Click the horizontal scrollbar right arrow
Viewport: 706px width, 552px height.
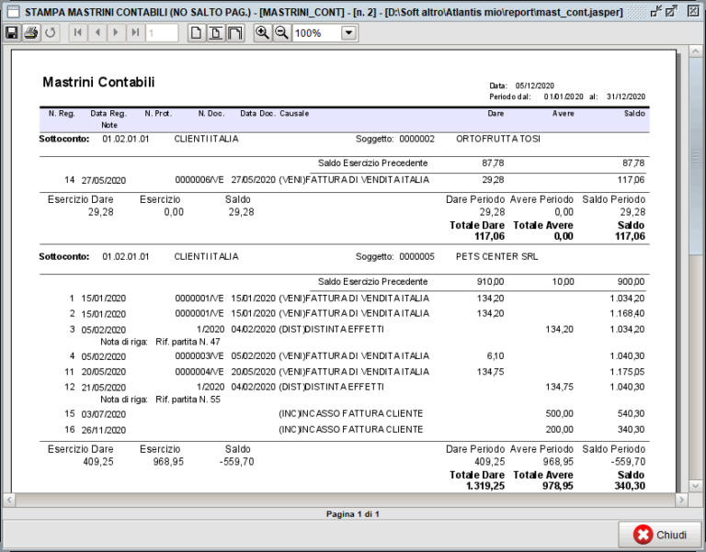[x=682, y=500]
